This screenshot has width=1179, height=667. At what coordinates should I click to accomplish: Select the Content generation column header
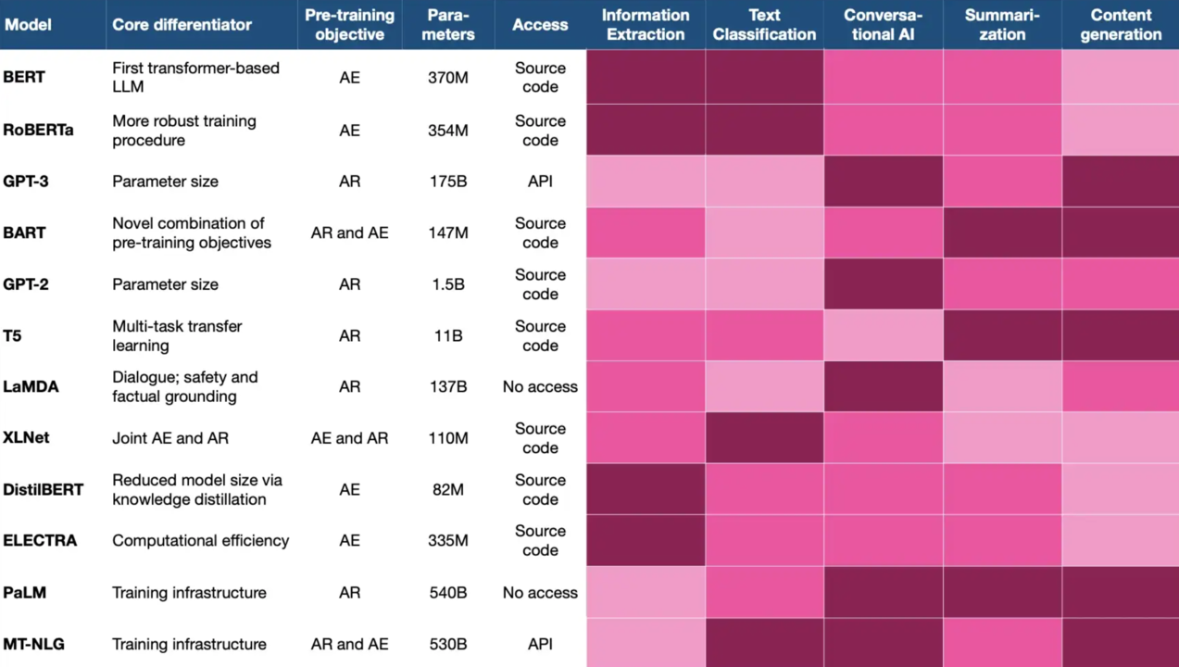click(x=1121, y=25)
